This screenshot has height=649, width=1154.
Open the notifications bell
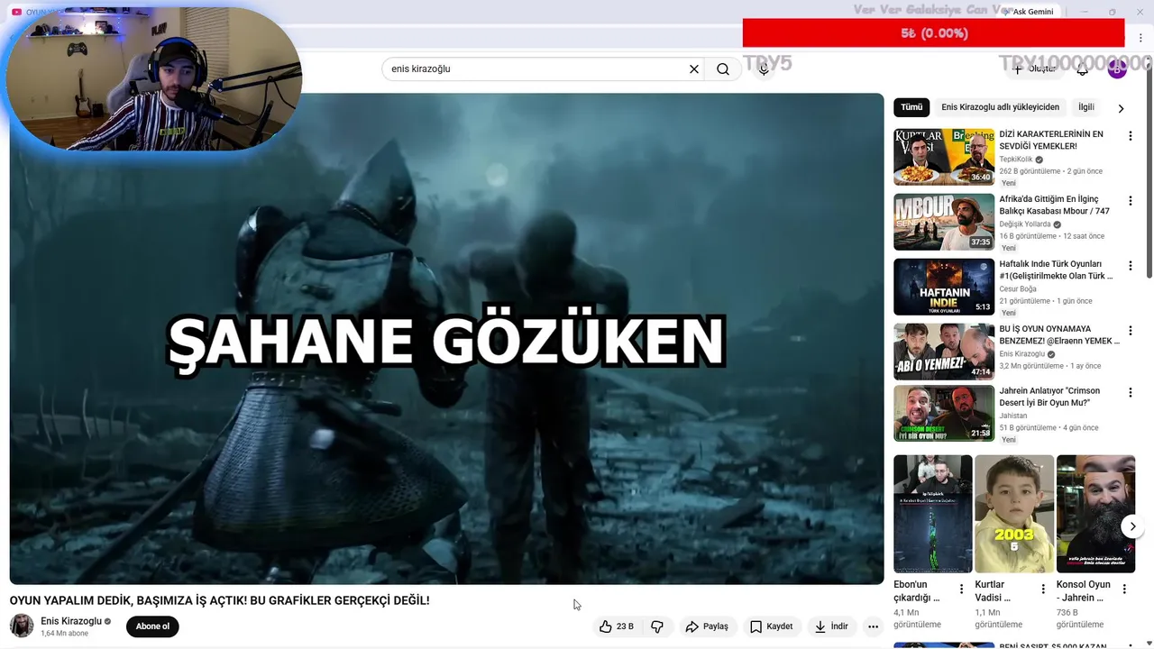point(1083,69)
